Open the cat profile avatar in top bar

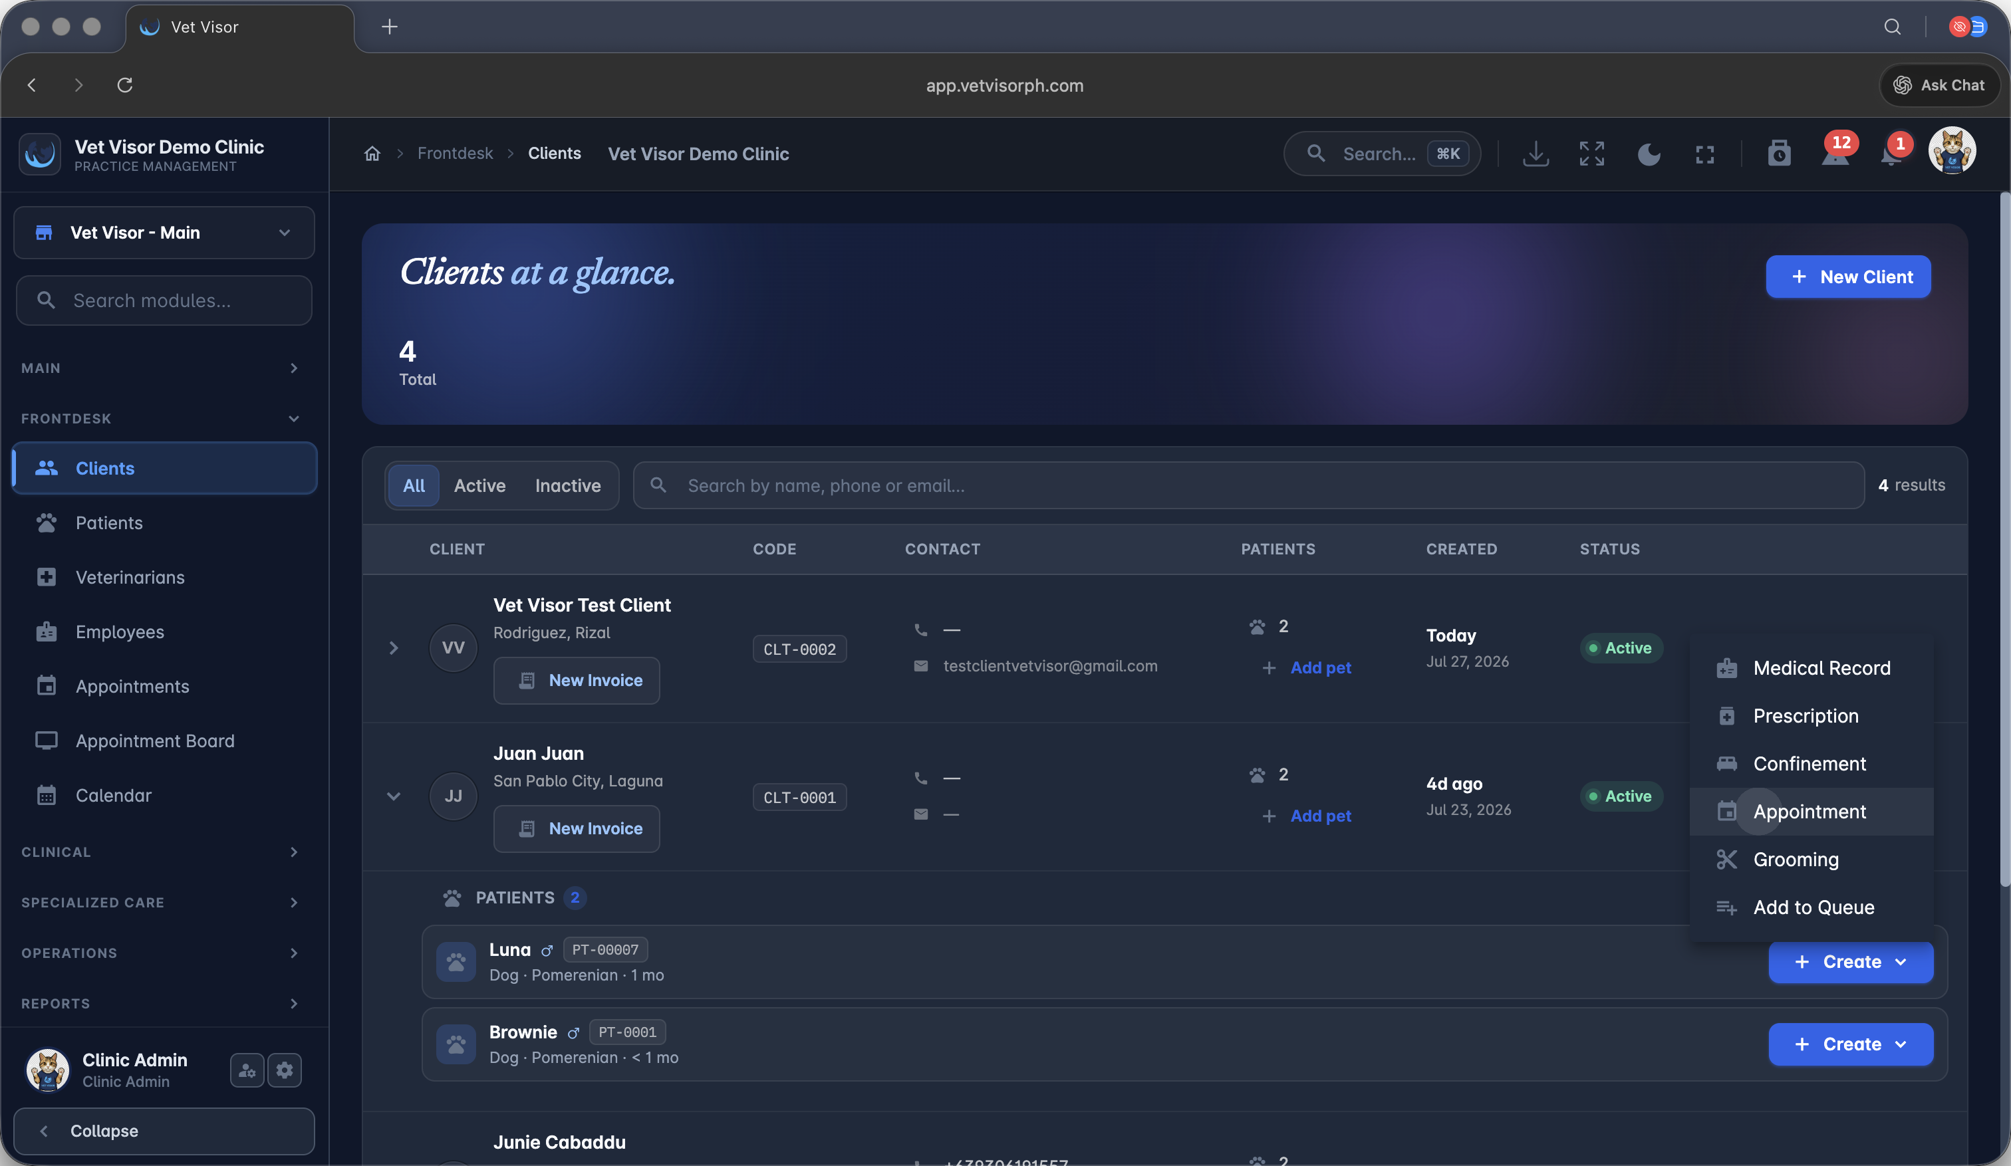click(1952, 150)
